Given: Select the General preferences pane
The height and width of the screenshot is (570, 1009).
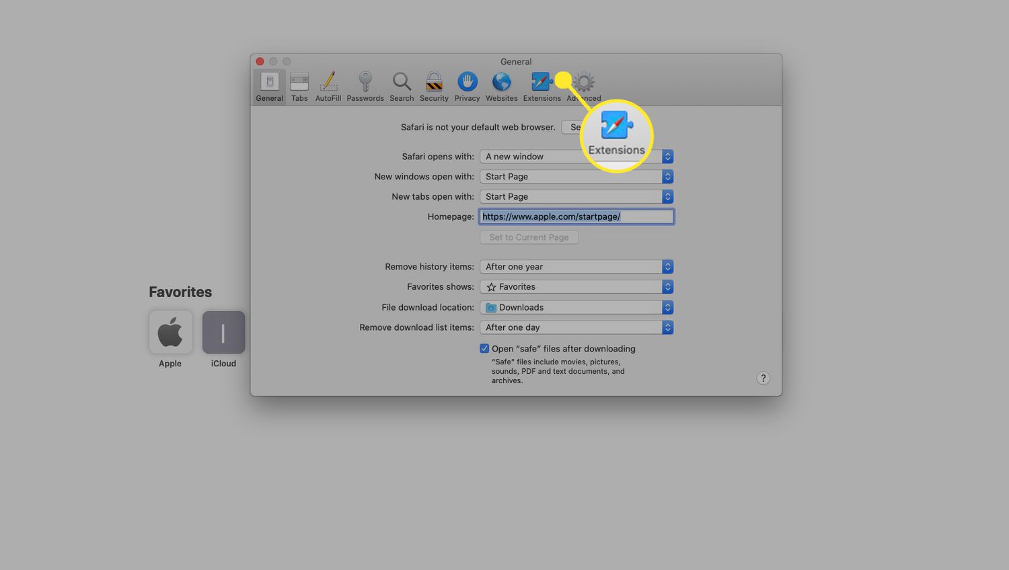Looking at the screenshot, I should tap(269, 87).
